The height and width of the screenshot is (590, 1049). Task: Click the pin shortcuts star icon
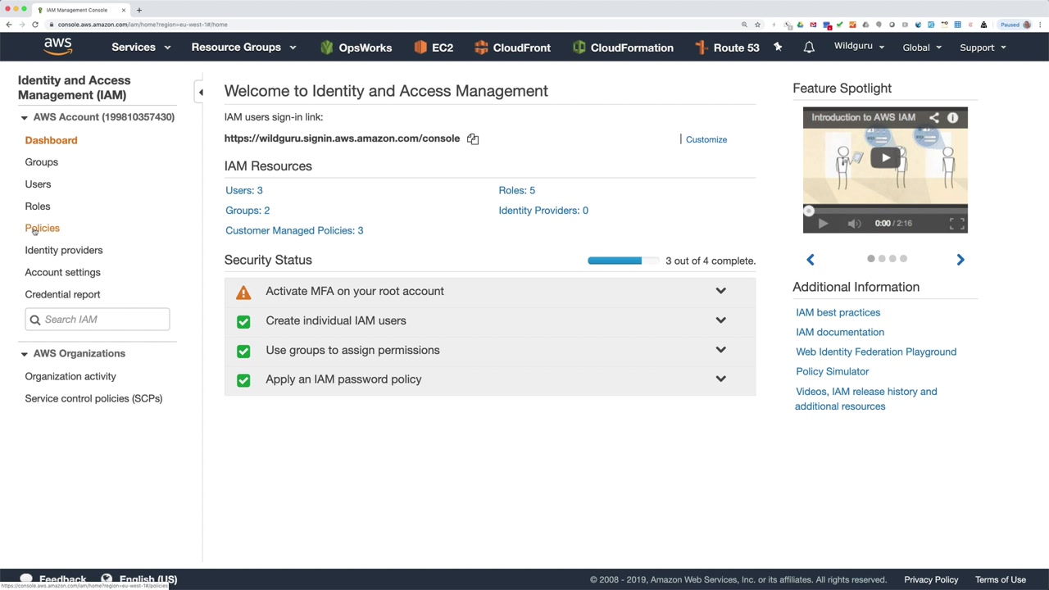[x=778, y=48]
